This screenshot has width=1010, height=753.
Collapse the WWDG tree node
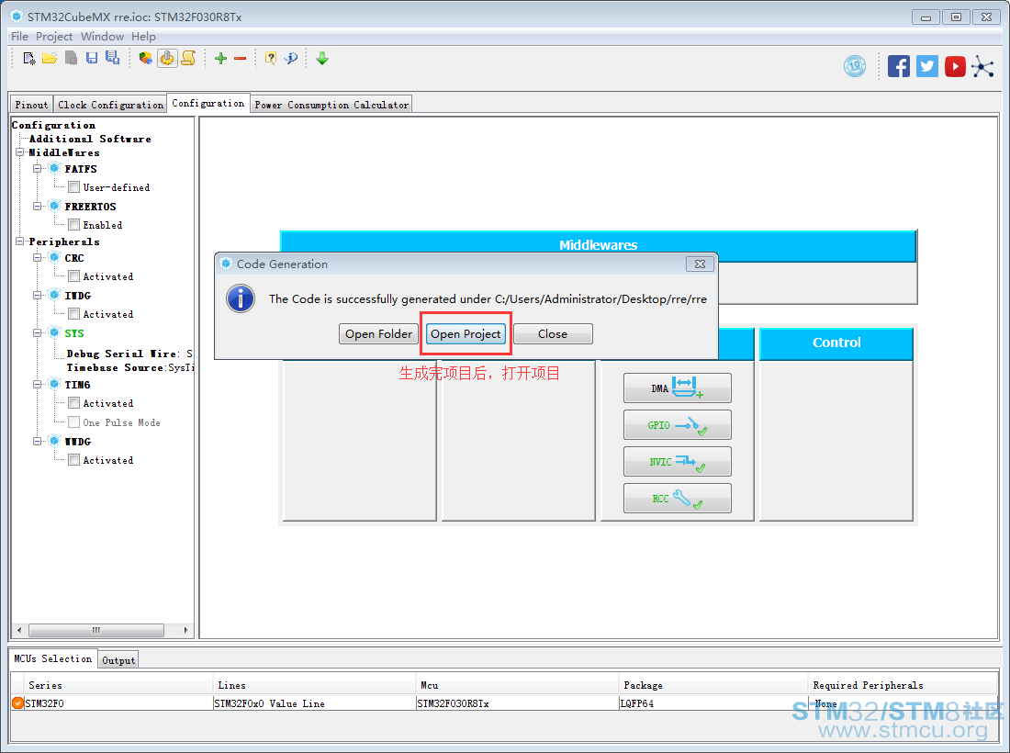(x=38, y=441)
